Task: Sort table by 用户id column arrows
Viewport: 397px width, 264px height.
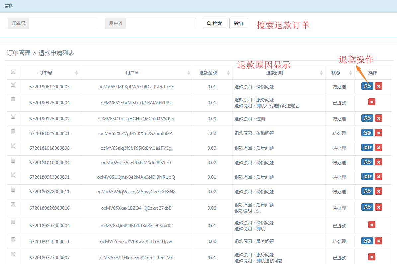Action: (189, 73)
